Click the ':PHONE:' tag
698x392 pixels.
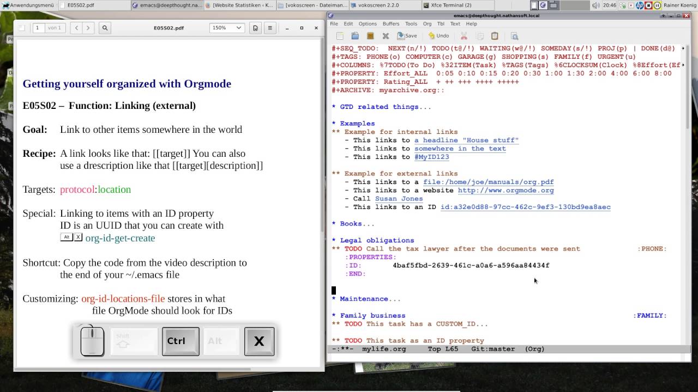point(652,249)
